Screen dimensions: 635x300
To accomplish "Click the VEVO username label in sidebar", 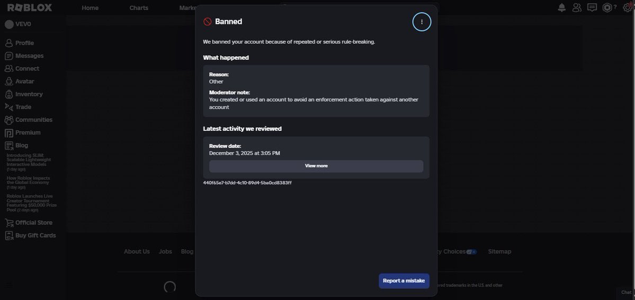I will pos(23,24).
